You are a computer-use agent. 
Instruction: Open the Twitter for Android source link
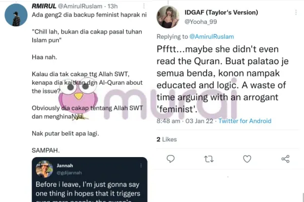click(x=245, y=121)
